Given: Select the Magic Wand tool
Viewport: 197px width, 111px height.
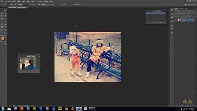Looking at the screenshot, I should click(5, 13).
